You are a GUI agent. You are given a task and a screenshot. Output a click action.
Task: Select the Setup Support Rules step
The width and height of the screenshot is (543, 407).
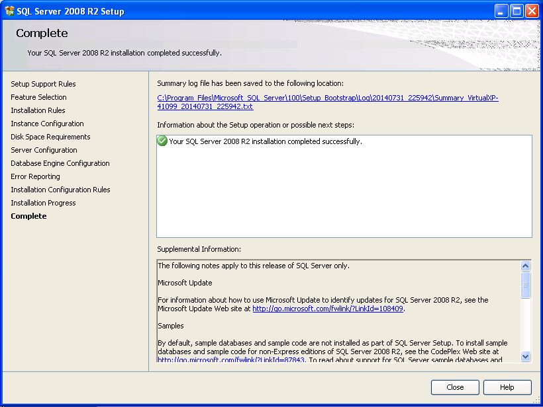(x=43, y=84)
